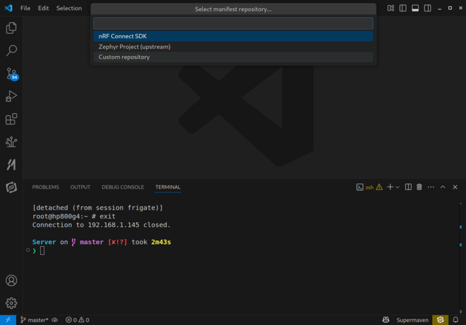Screen dimensions: 466x325
Task: Open the tree-shaped sidebar icon below Extensions
Action: (11, 142)
